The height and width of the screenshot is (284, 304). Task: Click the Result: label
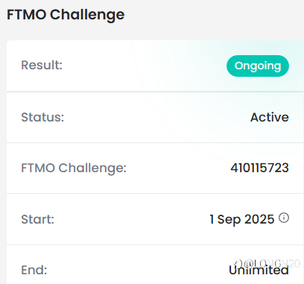pos(42,66)
